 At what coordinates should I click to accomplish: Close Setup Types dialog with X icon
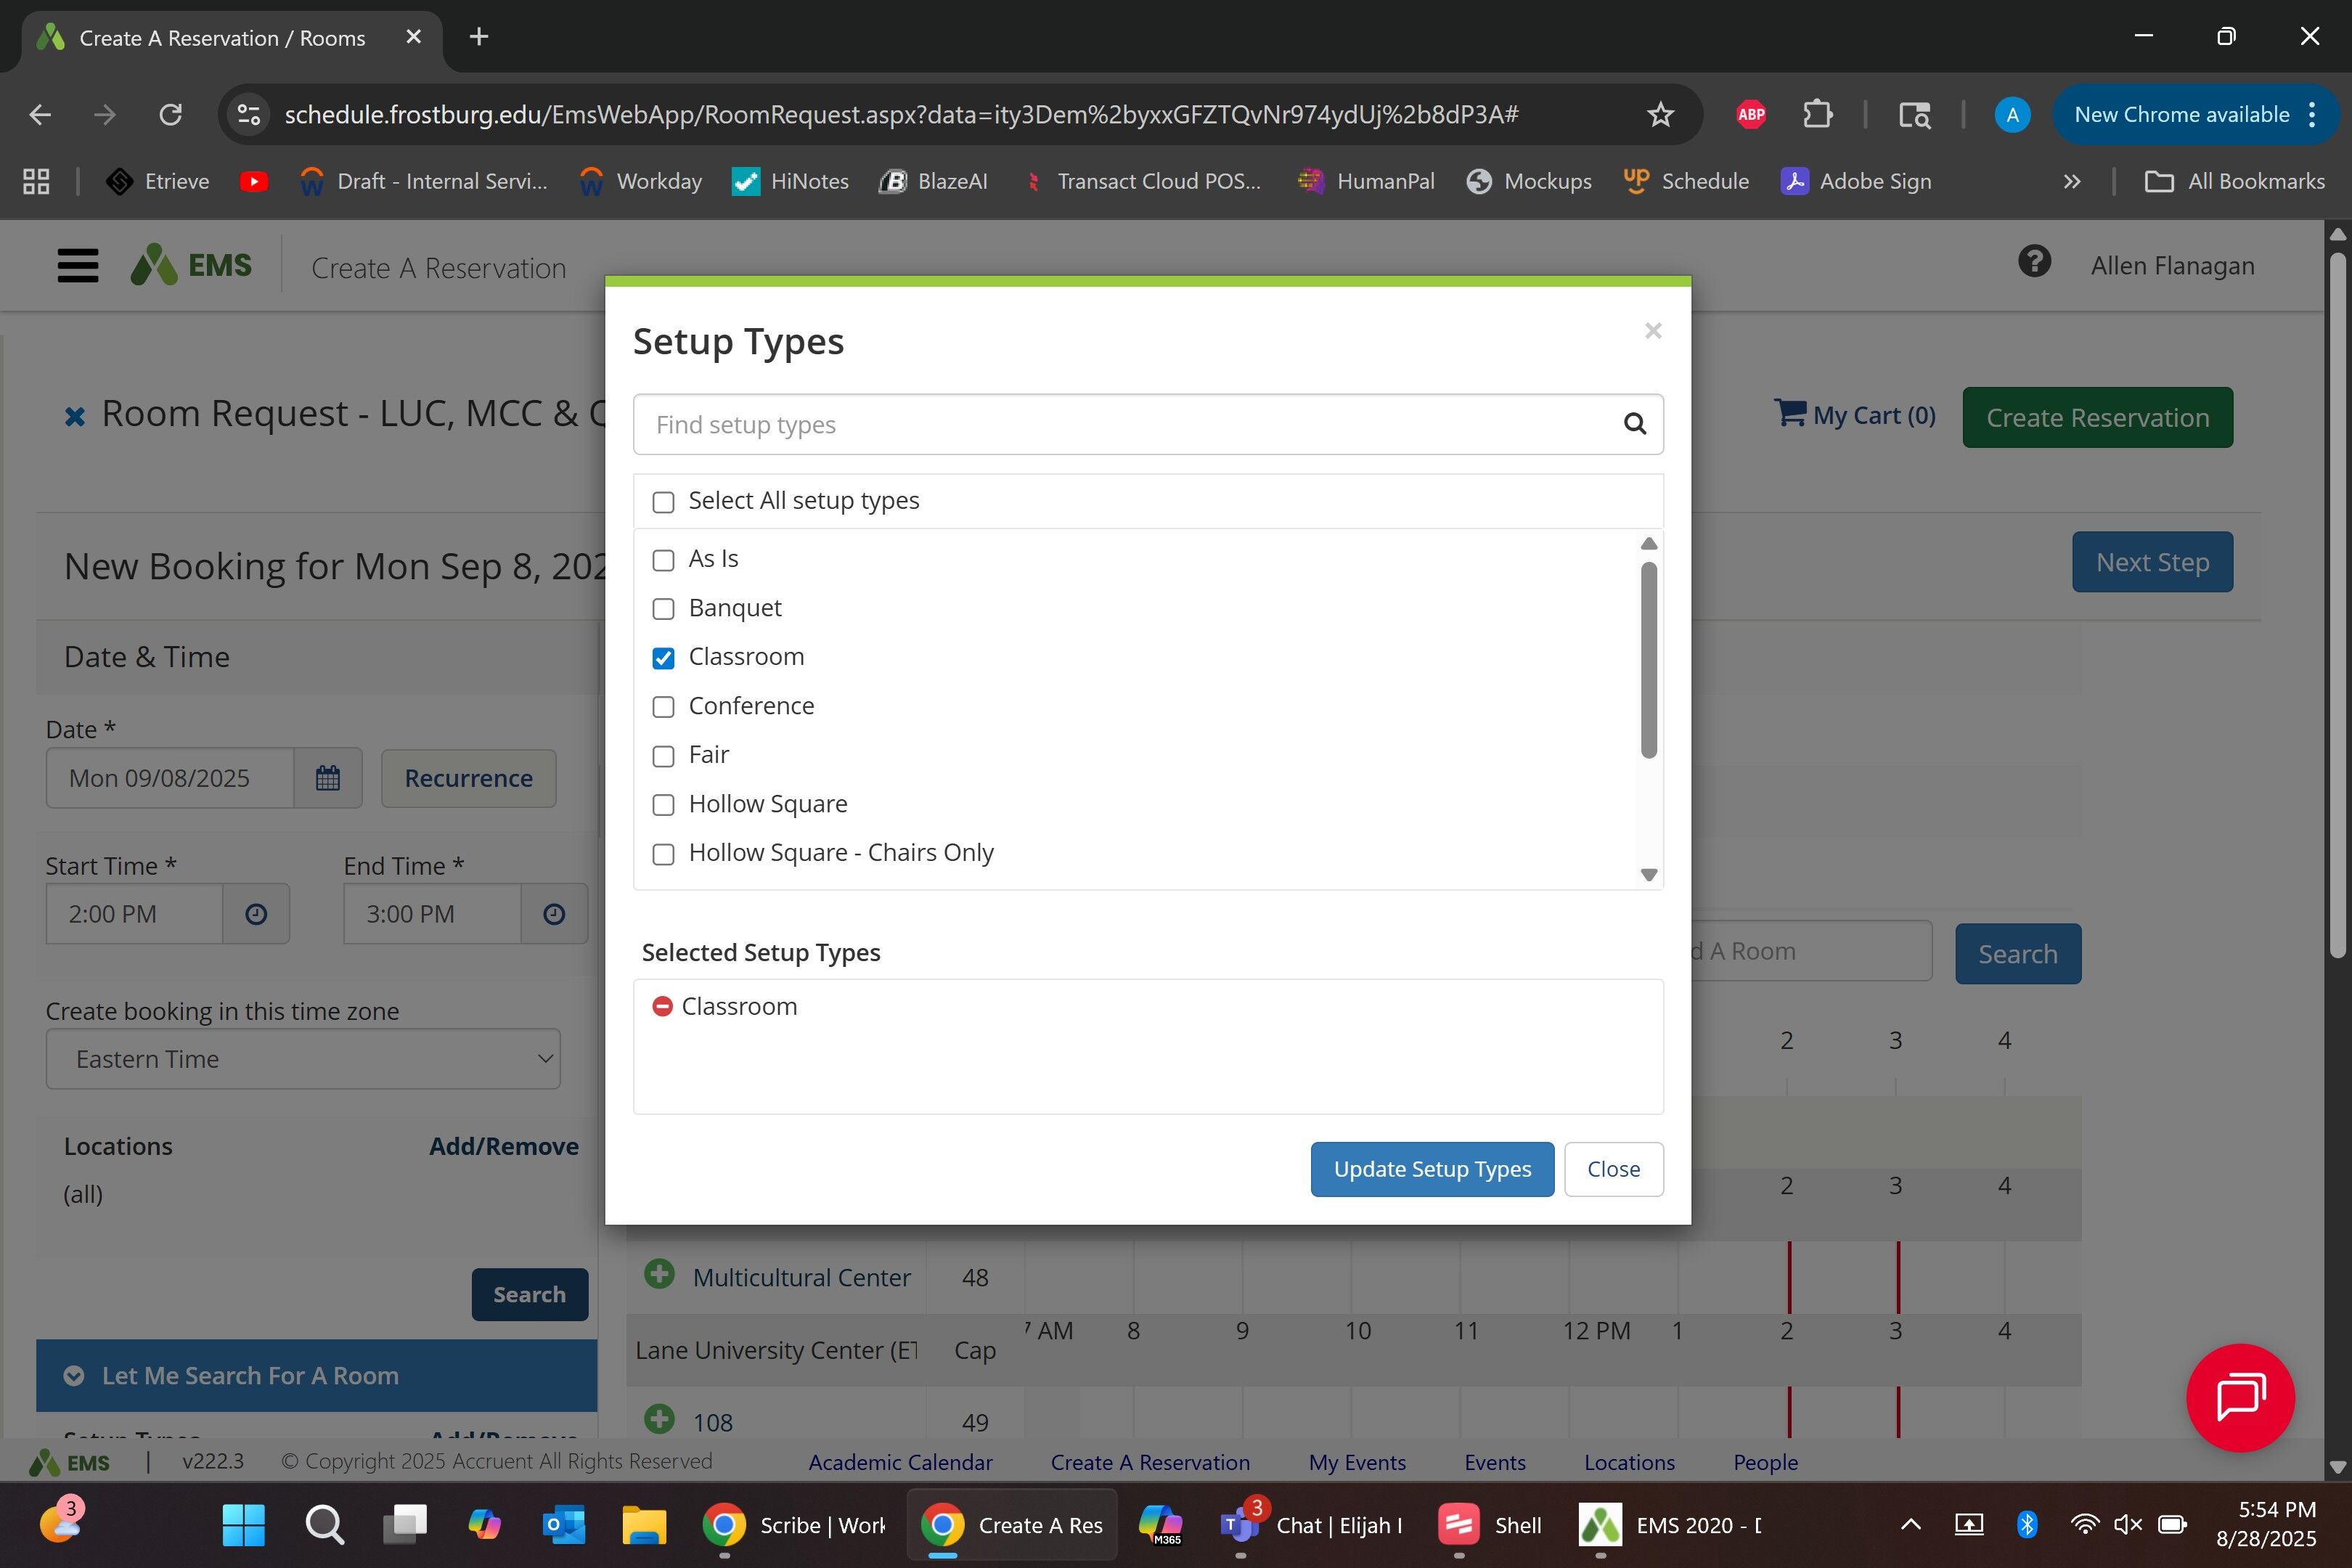pos(1653,331)
